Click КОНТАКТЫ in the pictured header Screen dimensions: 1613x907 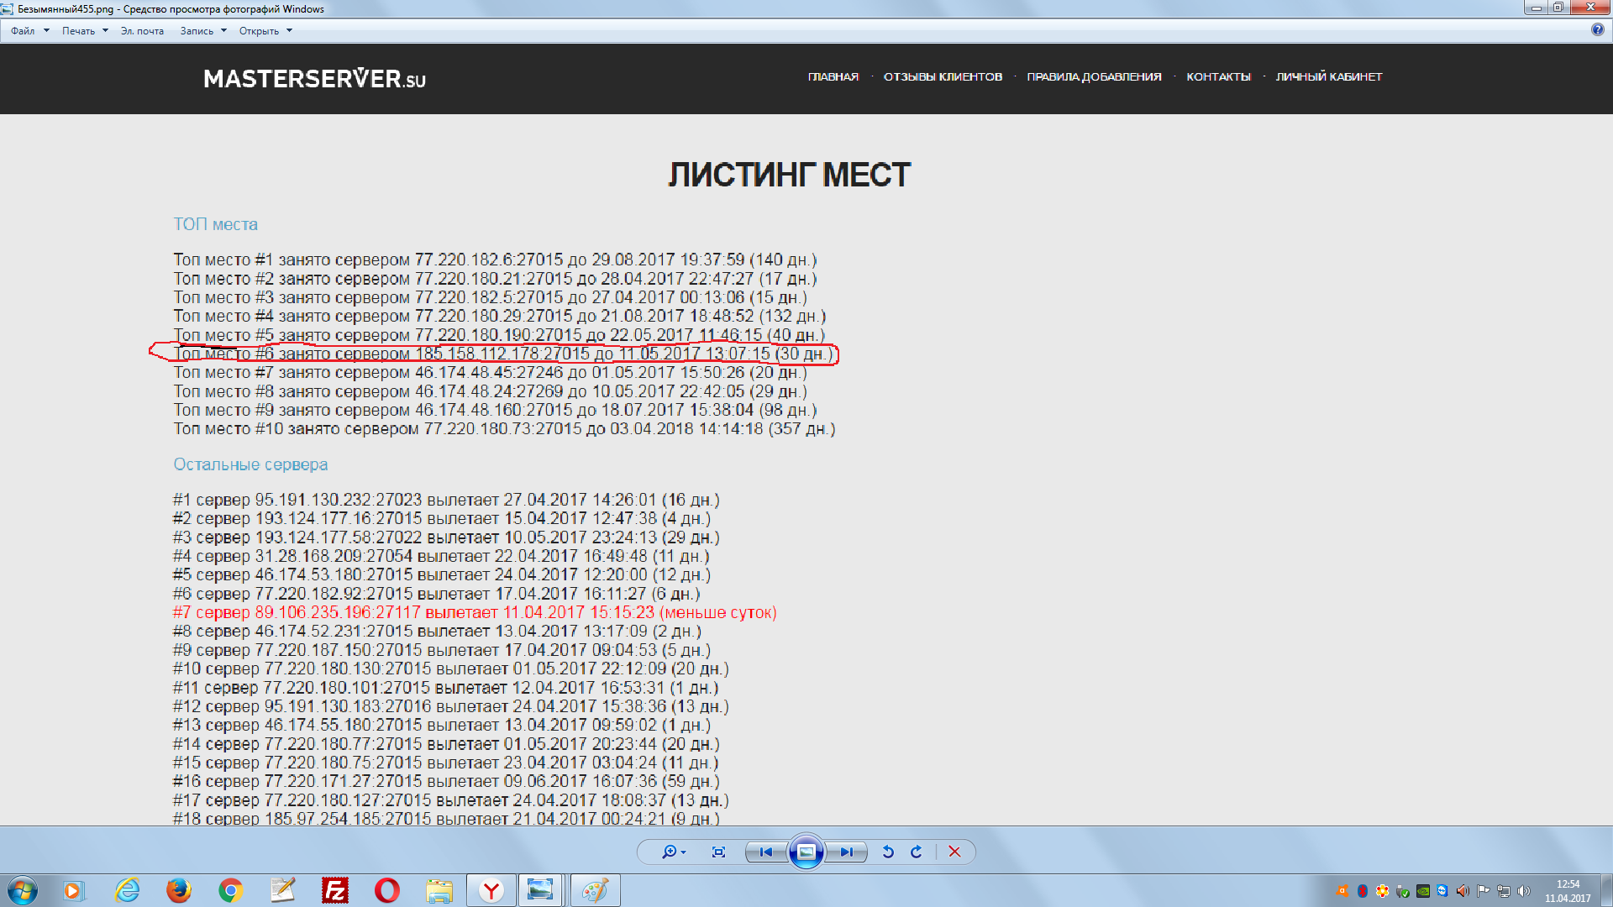1218,76
